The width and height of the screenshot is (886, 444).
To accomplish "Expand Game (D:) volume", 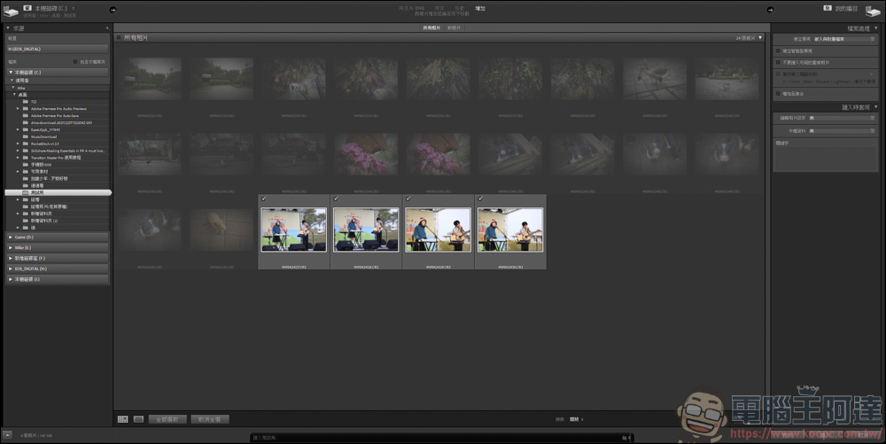I will tap(11, 238).
